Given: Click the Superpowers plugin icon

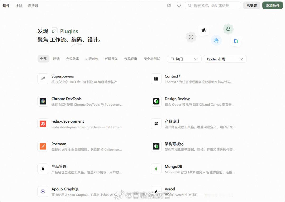Looking at the screenshot, I should coord(43,79).
